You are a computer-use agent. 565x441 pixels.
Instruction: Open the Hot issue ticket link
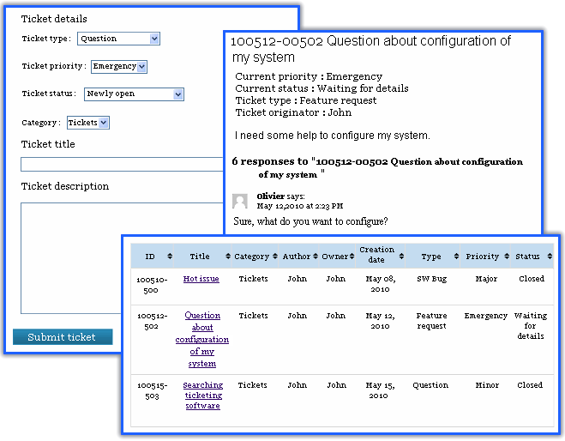tap(201, 279)
